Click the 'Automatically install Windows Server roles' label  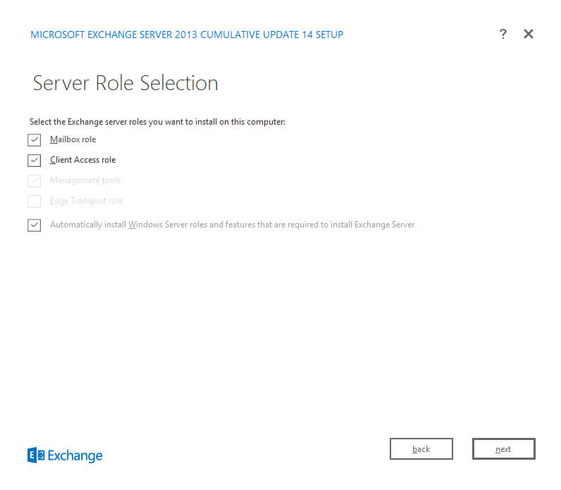tap(232, 225)
